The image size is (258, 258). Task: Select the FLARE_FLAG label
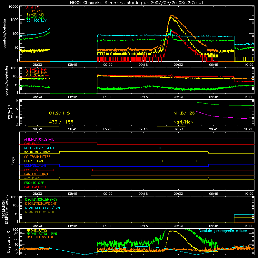(34, 161)
